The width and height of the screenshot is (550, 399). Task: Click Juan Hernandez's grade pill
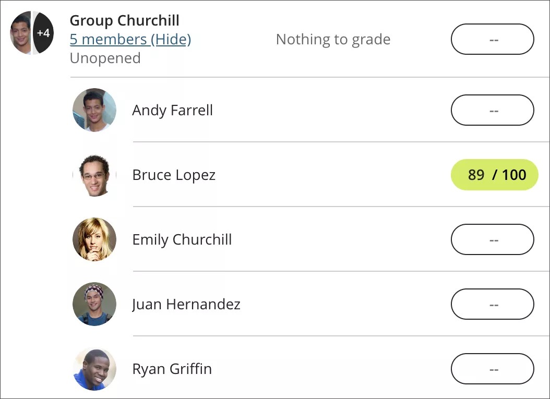(492, 304)
